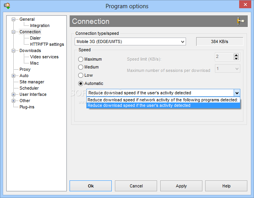Toggle the automatic speed mode dropdown arrow
The height and width of the screenshot is (198, 254).
coord(237,93)
